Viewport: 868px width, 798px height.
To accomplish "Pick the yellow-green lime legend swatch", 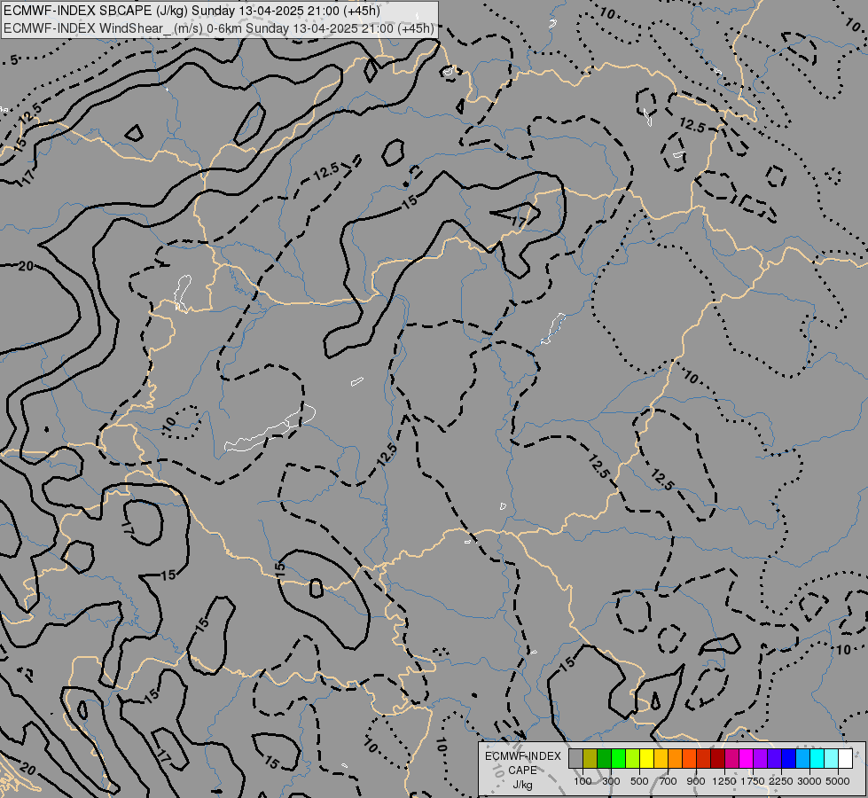I will (x=633, y=759).
